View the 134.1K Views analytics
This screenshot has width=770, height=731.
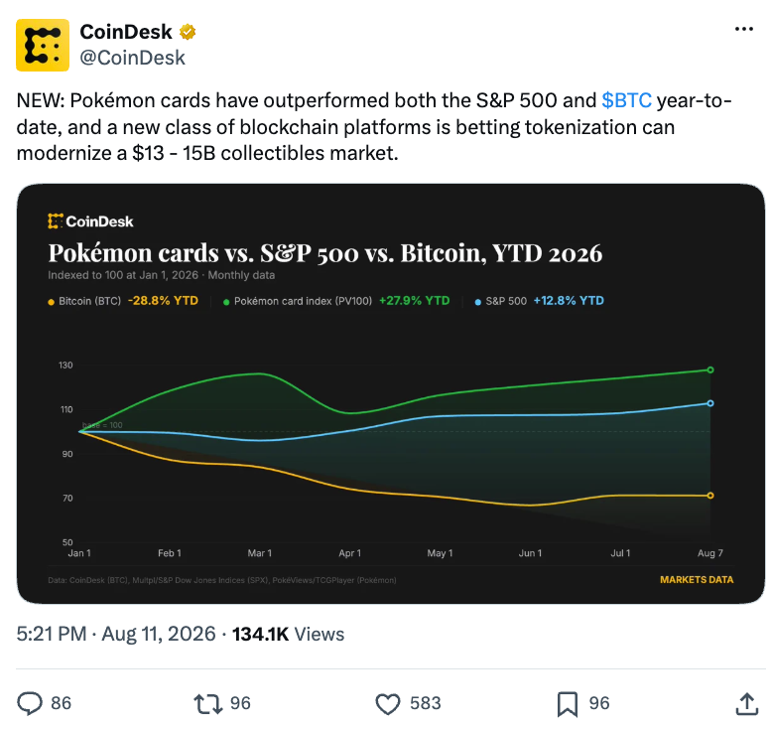tap(289, 634)
